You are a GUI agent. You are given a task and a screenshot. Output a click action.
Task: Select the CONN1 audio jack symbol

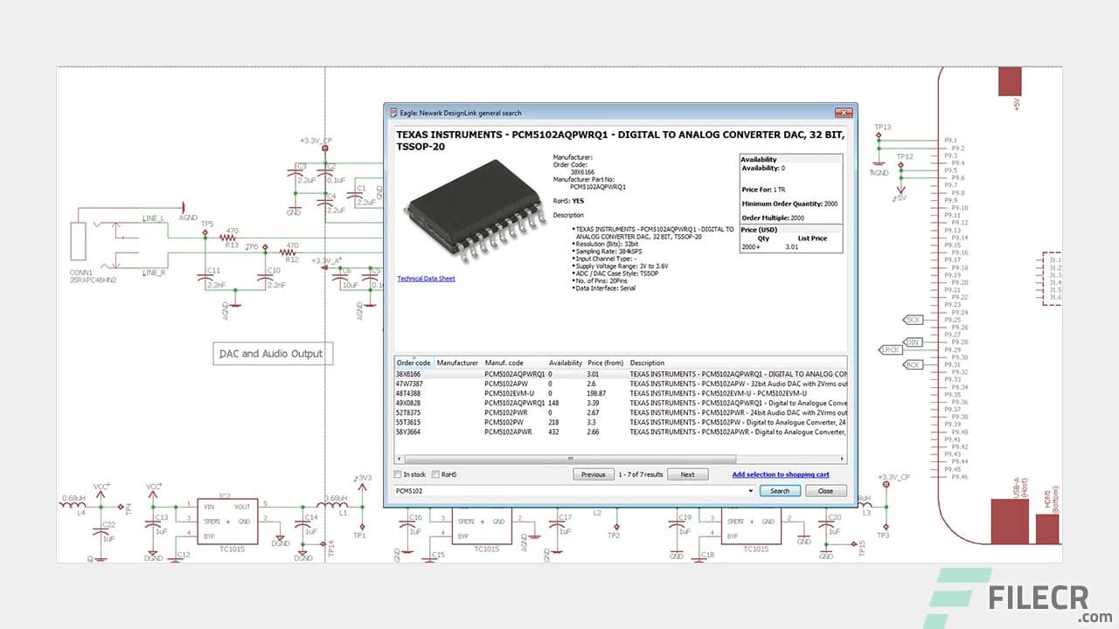pyautogui.click(x=80, y=242)
